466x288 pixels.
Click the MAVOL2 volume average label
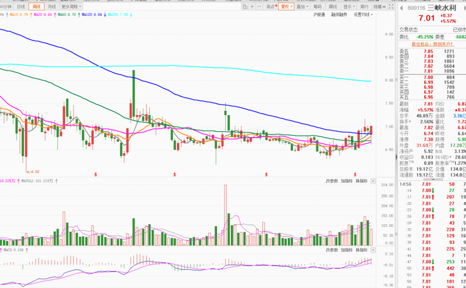(37, 181)
